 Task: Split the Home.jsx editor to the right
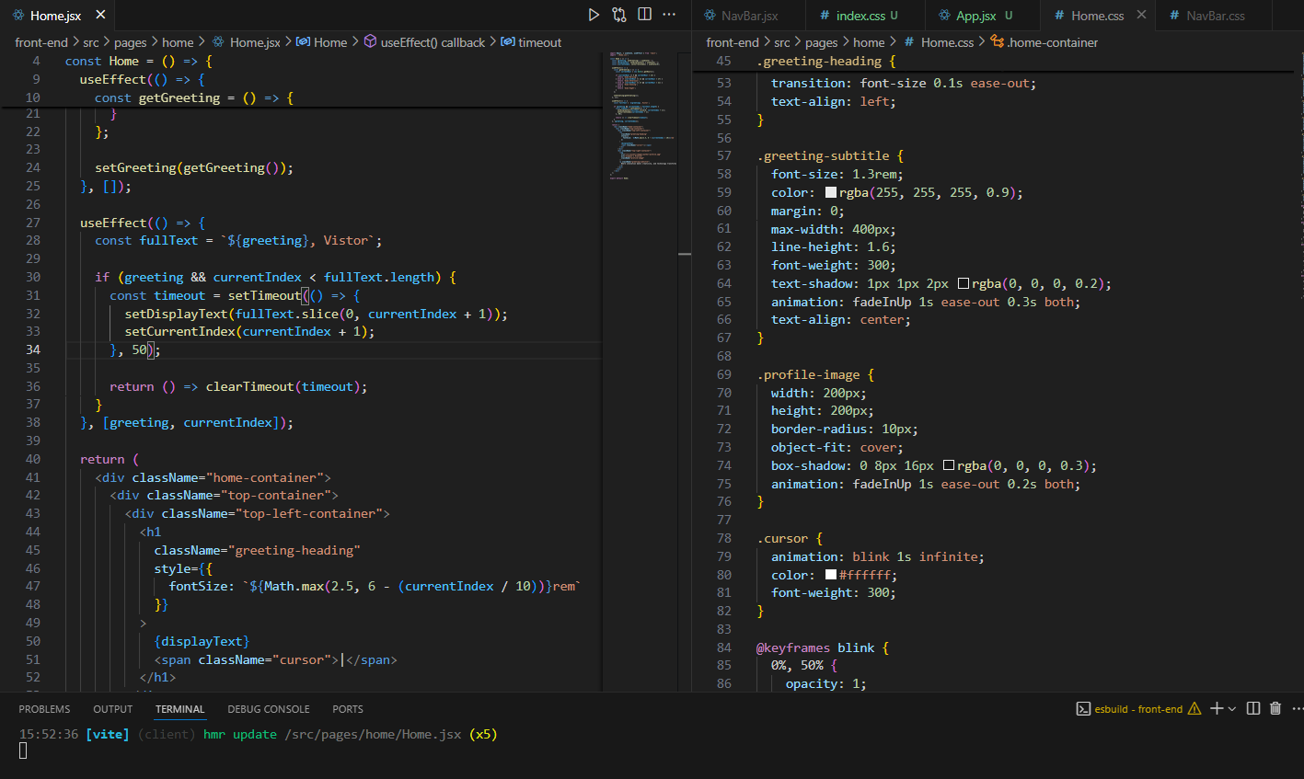645,15
